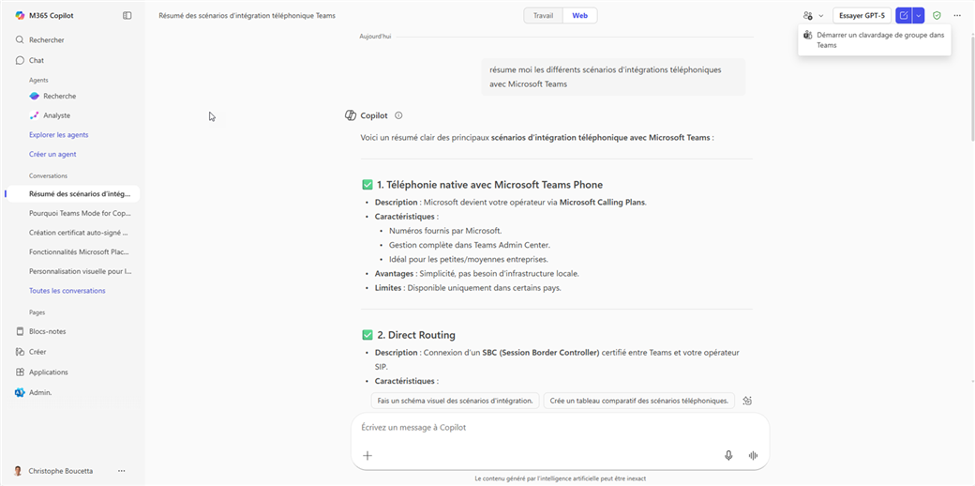Start voice mode with the waveform icon
Image resolution: width=975 pixels, height=486 pixels.
coord(753,455)
